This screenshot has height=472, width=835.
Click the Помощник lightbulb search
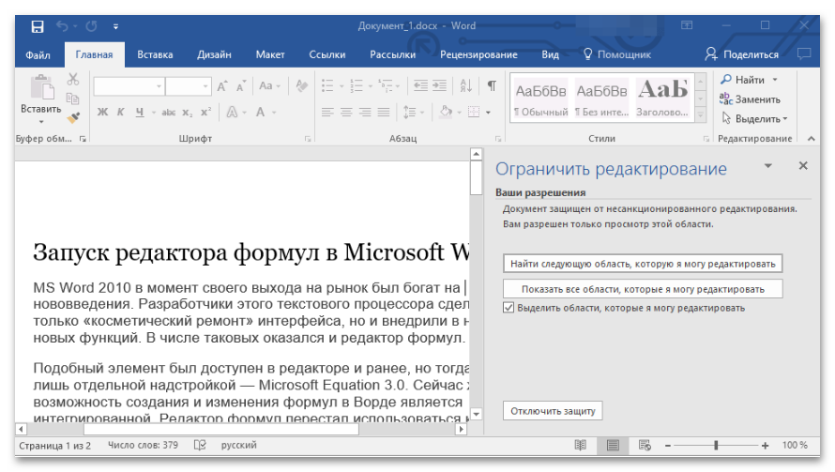pos(617,54)
